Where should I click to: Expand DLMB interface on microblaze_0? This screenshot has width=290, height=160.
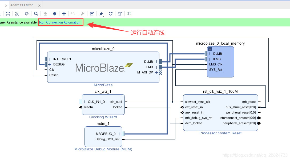point(156,61)
